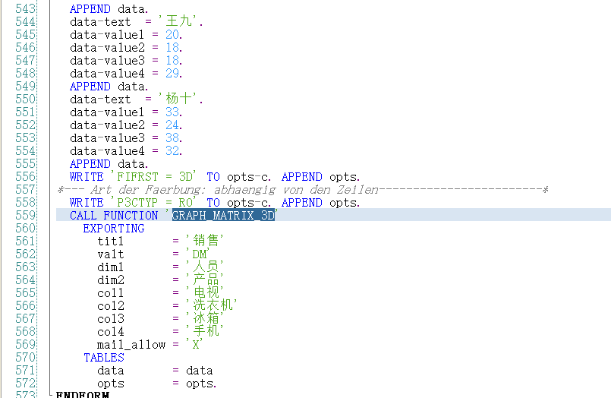Viewport: 611px width, 398px height.
Task: Click the 'FIFRST = 3D' string literal
Action: (x=153, y=176)
